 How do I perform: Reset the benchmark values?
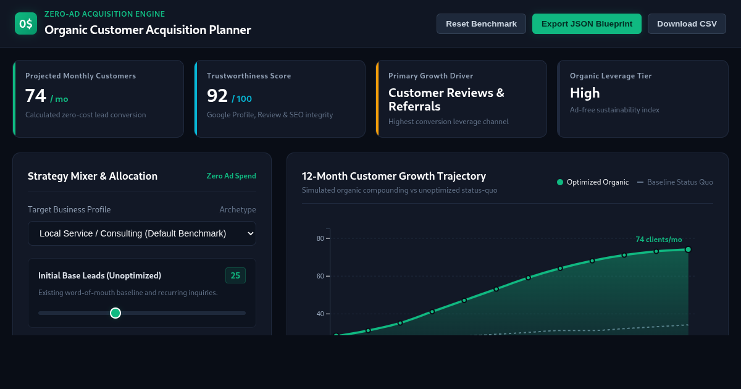(x=481, y=23)
